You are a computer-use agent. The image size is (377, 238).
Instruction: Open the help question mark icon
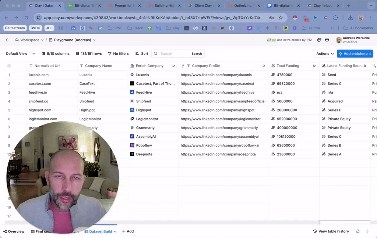click(x=319, y=40)
